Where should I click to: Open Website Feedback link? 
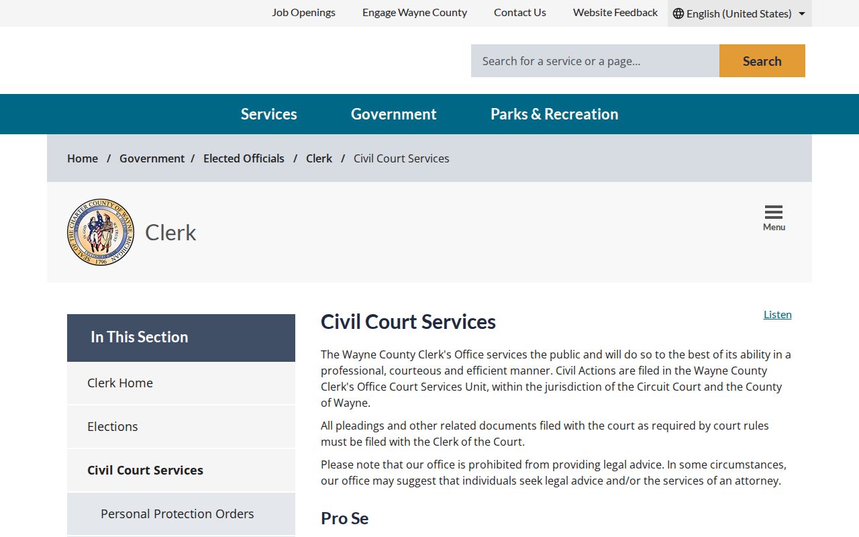[615, 13]
